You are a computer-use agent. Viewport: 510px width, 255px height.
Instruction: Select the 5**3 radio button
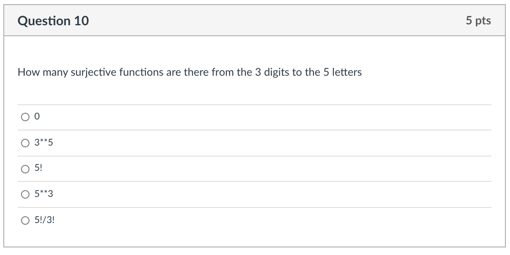(25, 194)
